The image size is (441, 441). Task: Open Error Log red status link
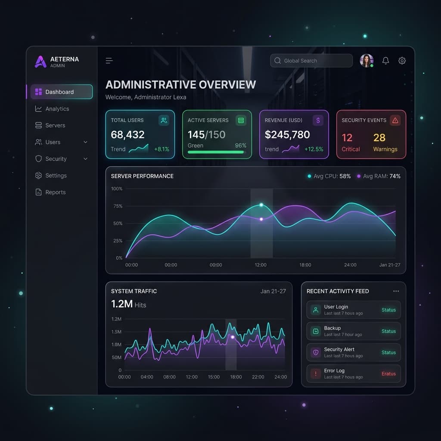(x=388, y=374)
